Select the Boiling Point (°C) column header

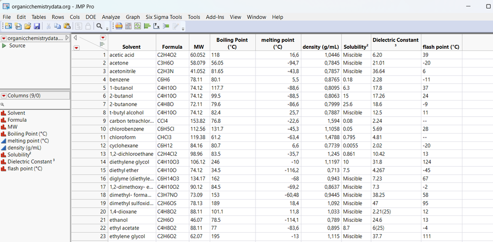(x=232, y=43)
